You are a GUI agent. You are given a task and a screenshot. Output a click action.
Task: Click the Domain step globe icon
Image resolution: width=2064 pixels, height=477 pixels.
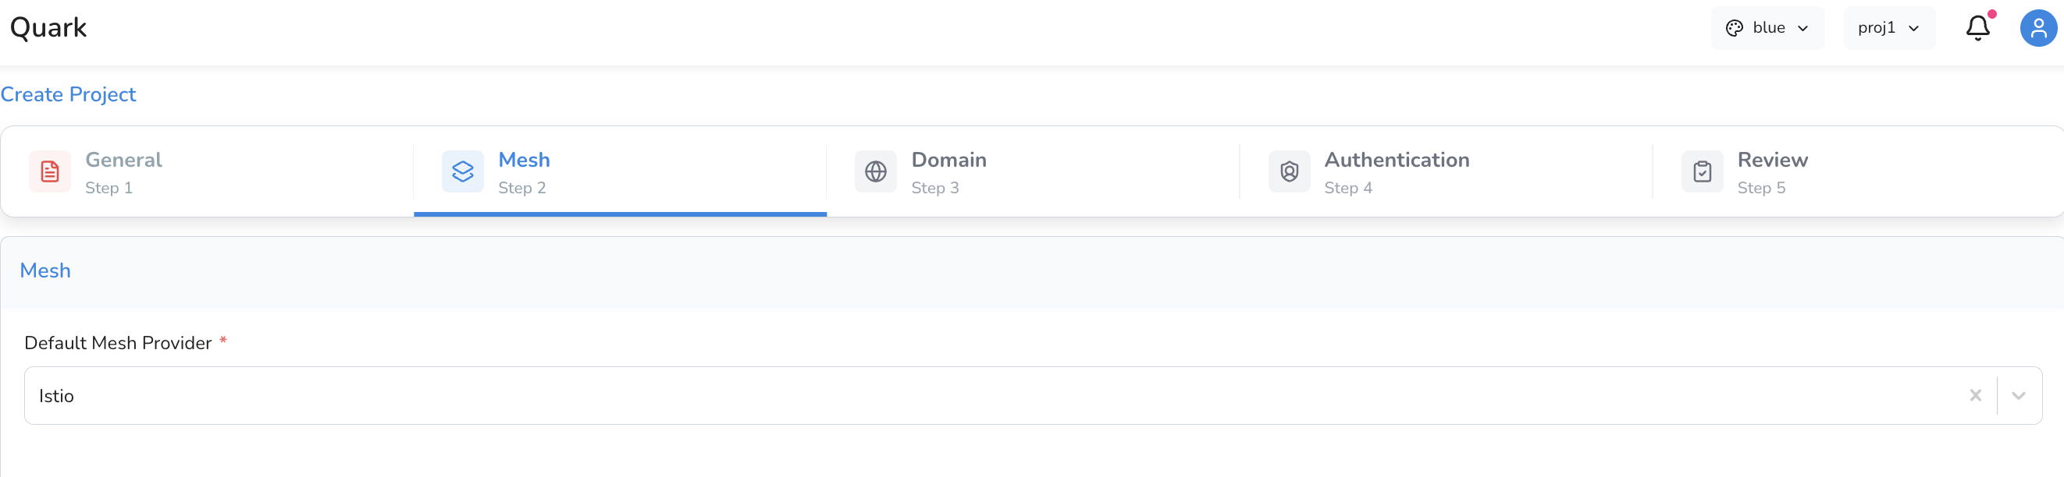point(875,171)
